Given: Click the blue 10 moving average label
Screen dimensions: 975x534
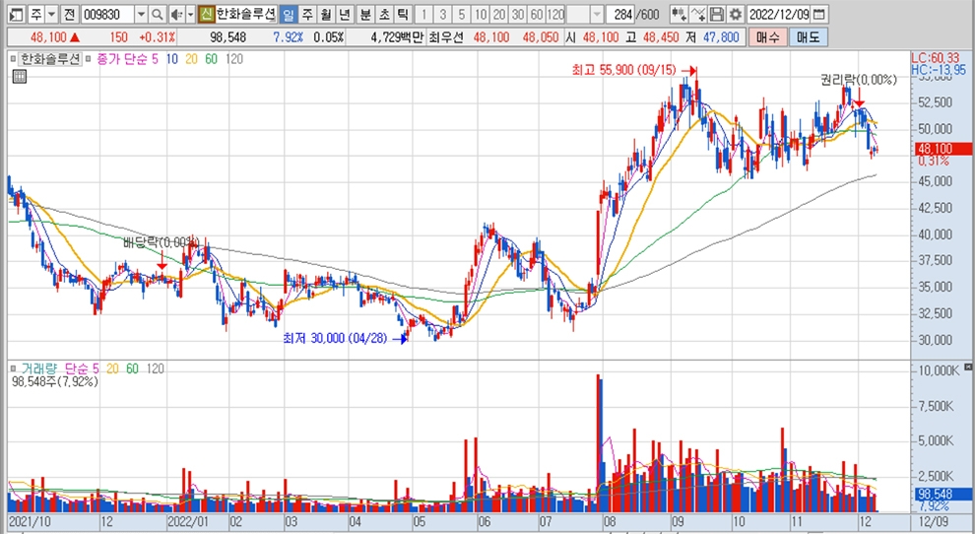Looking at the screenshot, I should tap(171, 59).
